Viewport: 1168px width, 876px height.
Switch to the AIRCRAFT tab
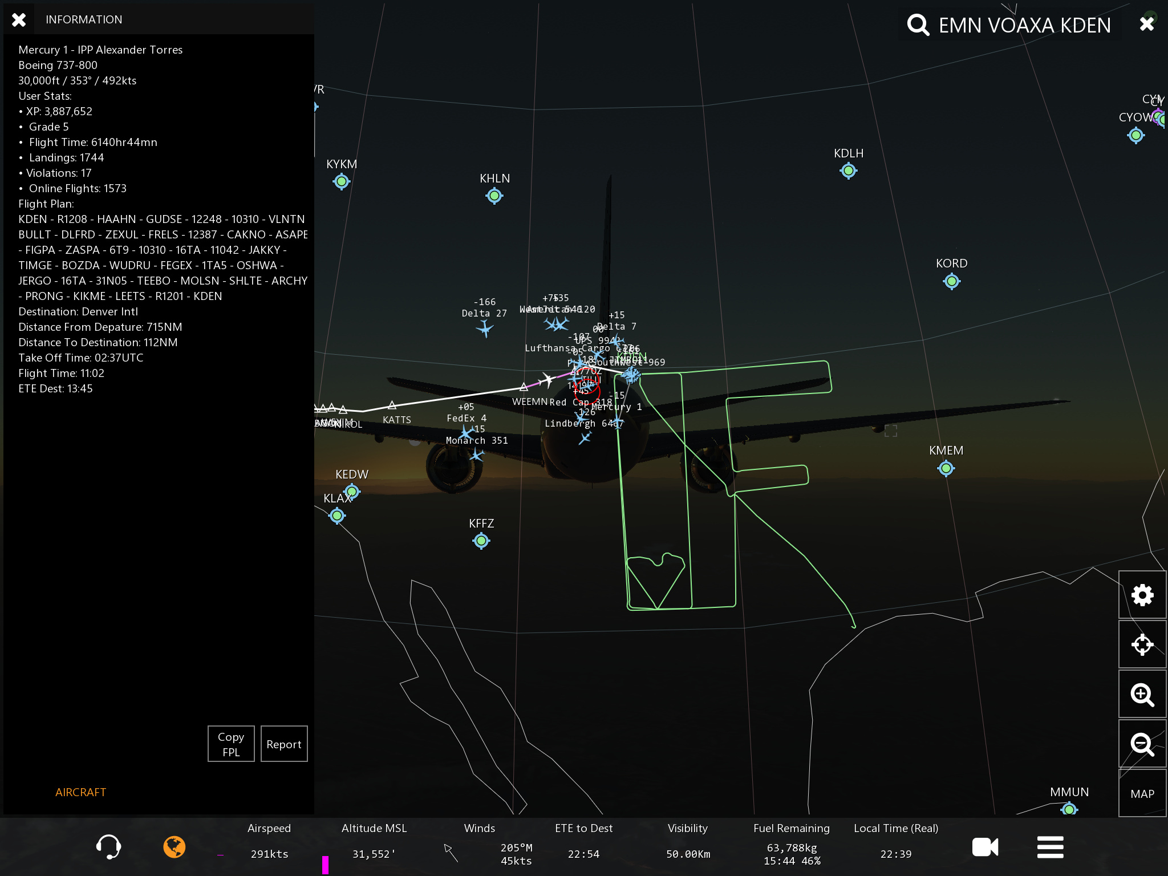click(x=80, y=792)
